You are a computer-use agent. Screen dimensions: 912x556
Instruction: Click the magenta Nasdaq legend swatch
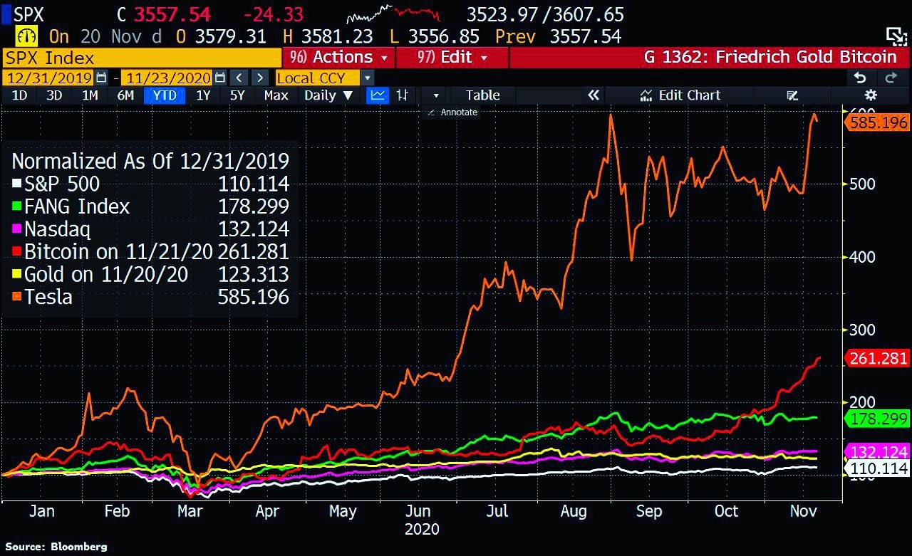(17, 230)
